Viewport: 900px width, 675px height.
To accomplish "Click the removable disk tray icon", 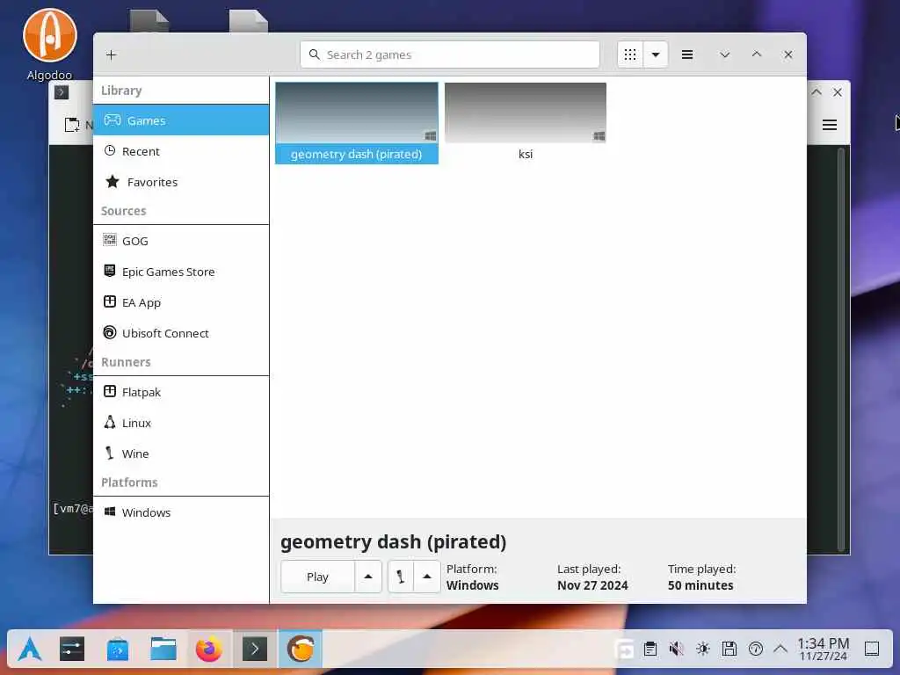I will 729,650.
